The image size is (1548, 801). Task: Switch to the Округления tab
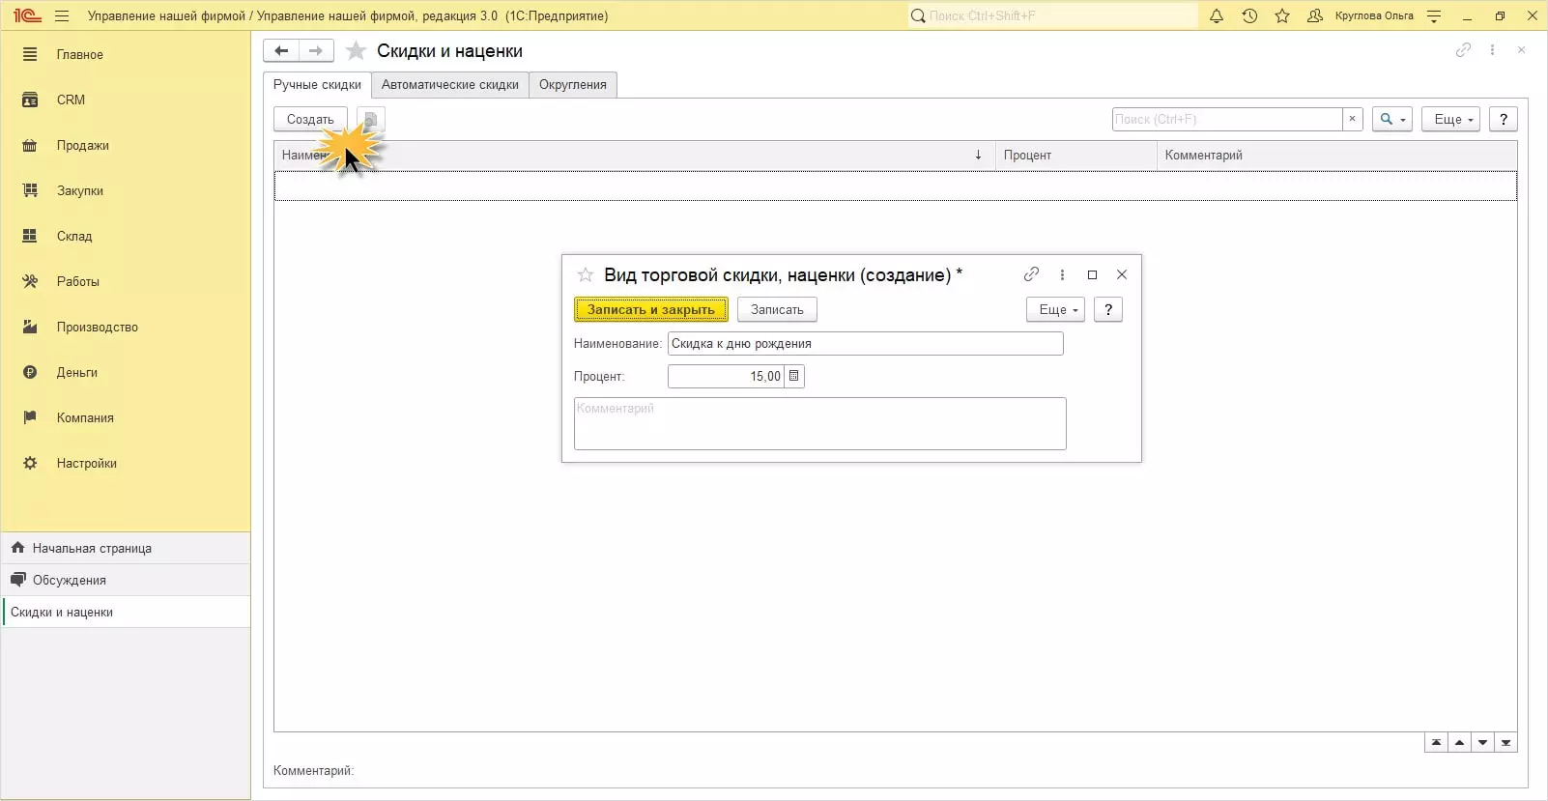click(x=573, y=85)
